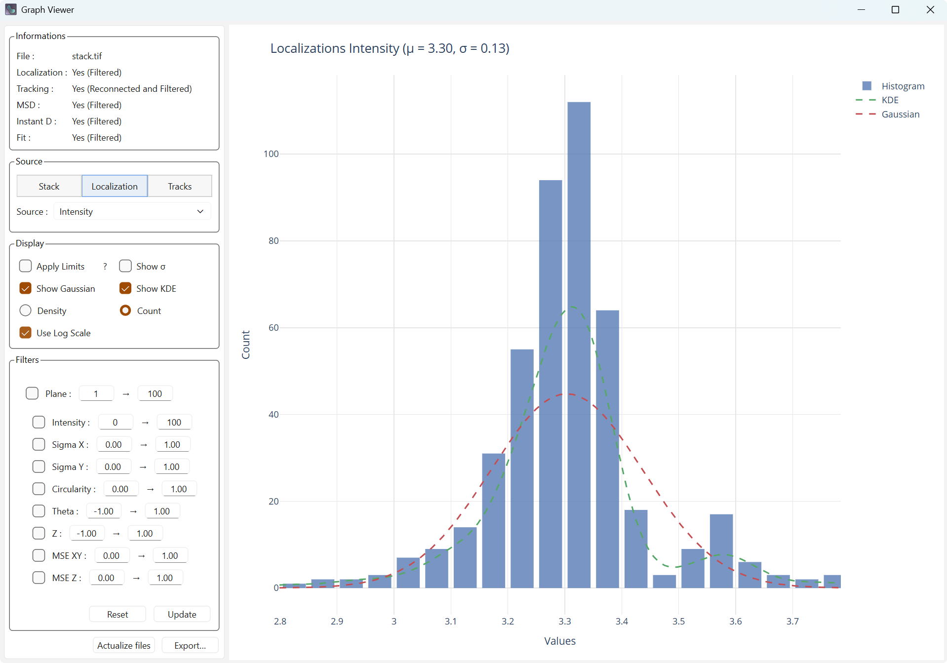Switch to the Stack source tab
The height and width of the screenshot is (663, 947).
point(49,187)
